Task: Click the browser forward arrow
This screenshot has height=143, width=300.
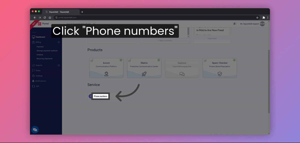Action: [x=40, y=18]
